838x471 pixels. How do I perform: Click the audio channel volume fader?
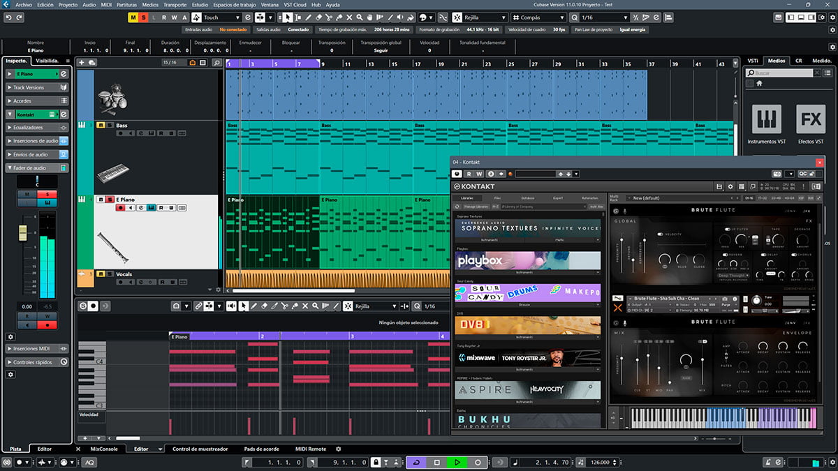click(x=23, y=232)
